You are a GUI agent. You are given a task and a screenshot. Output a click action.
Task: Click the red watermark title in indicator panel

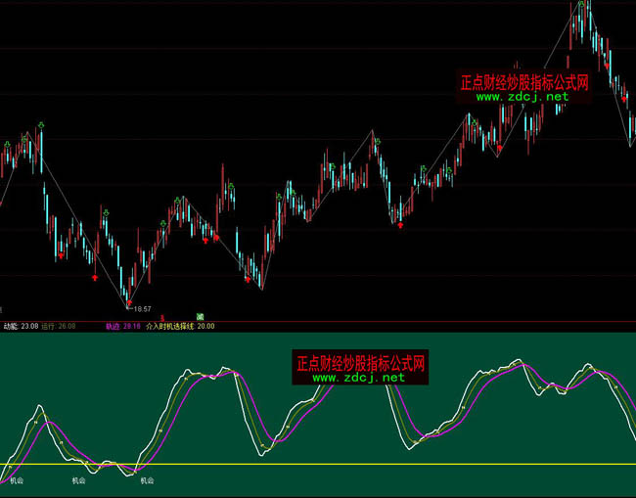click(360, 362)
